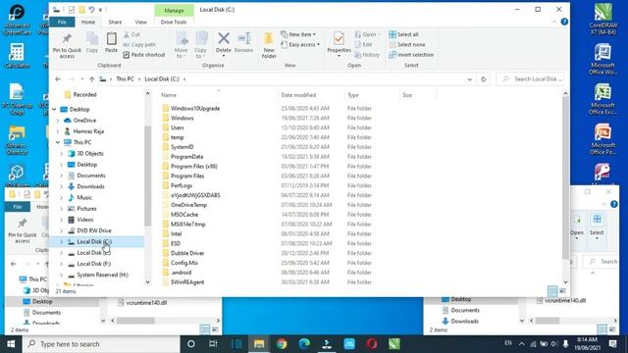
Task: Click the History button in Open group
Action: [x=367, y=55]
